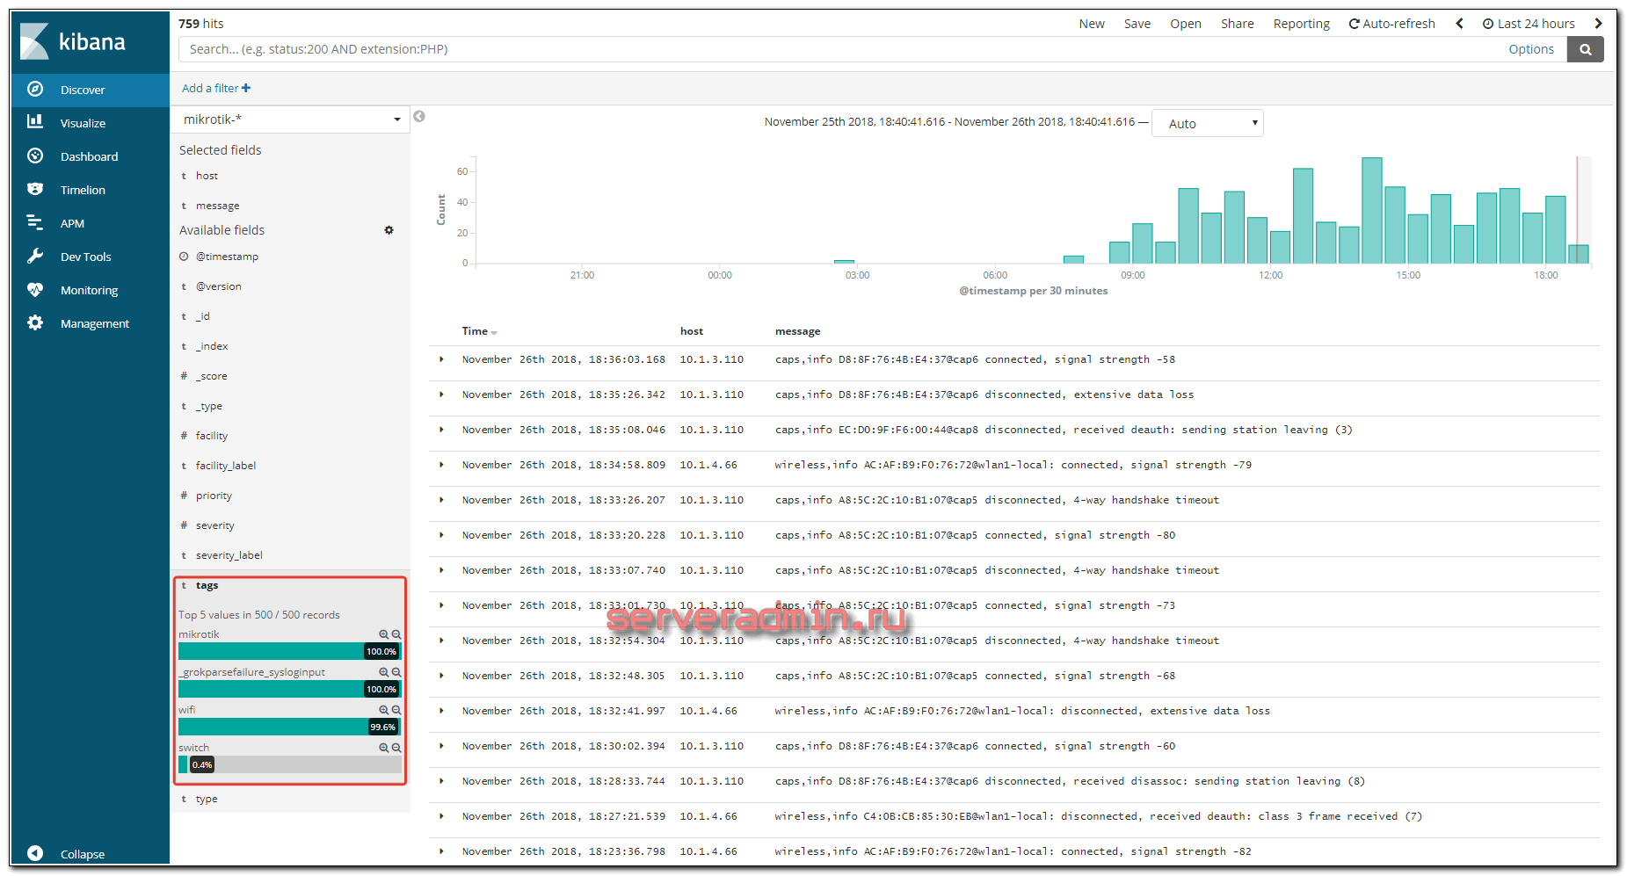Collapse the fields sidebar arrow

pyautogui.click(x=419, y=117)
